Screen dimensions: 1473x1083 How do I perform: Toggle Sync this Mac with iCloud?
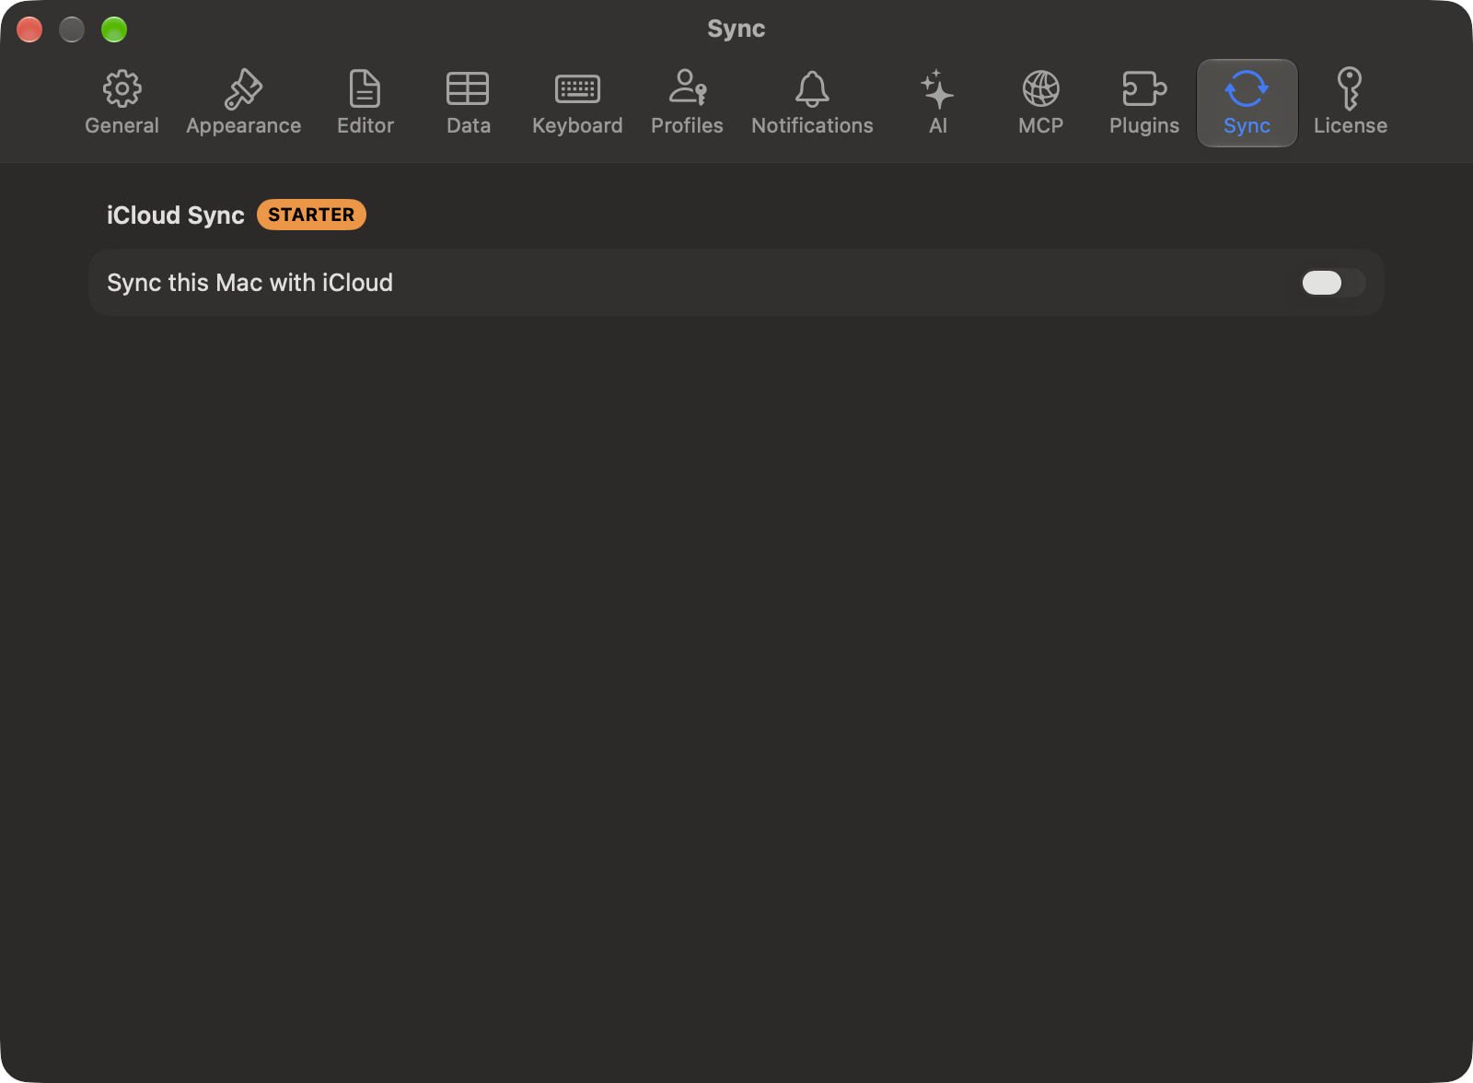tap(1332, 283)
